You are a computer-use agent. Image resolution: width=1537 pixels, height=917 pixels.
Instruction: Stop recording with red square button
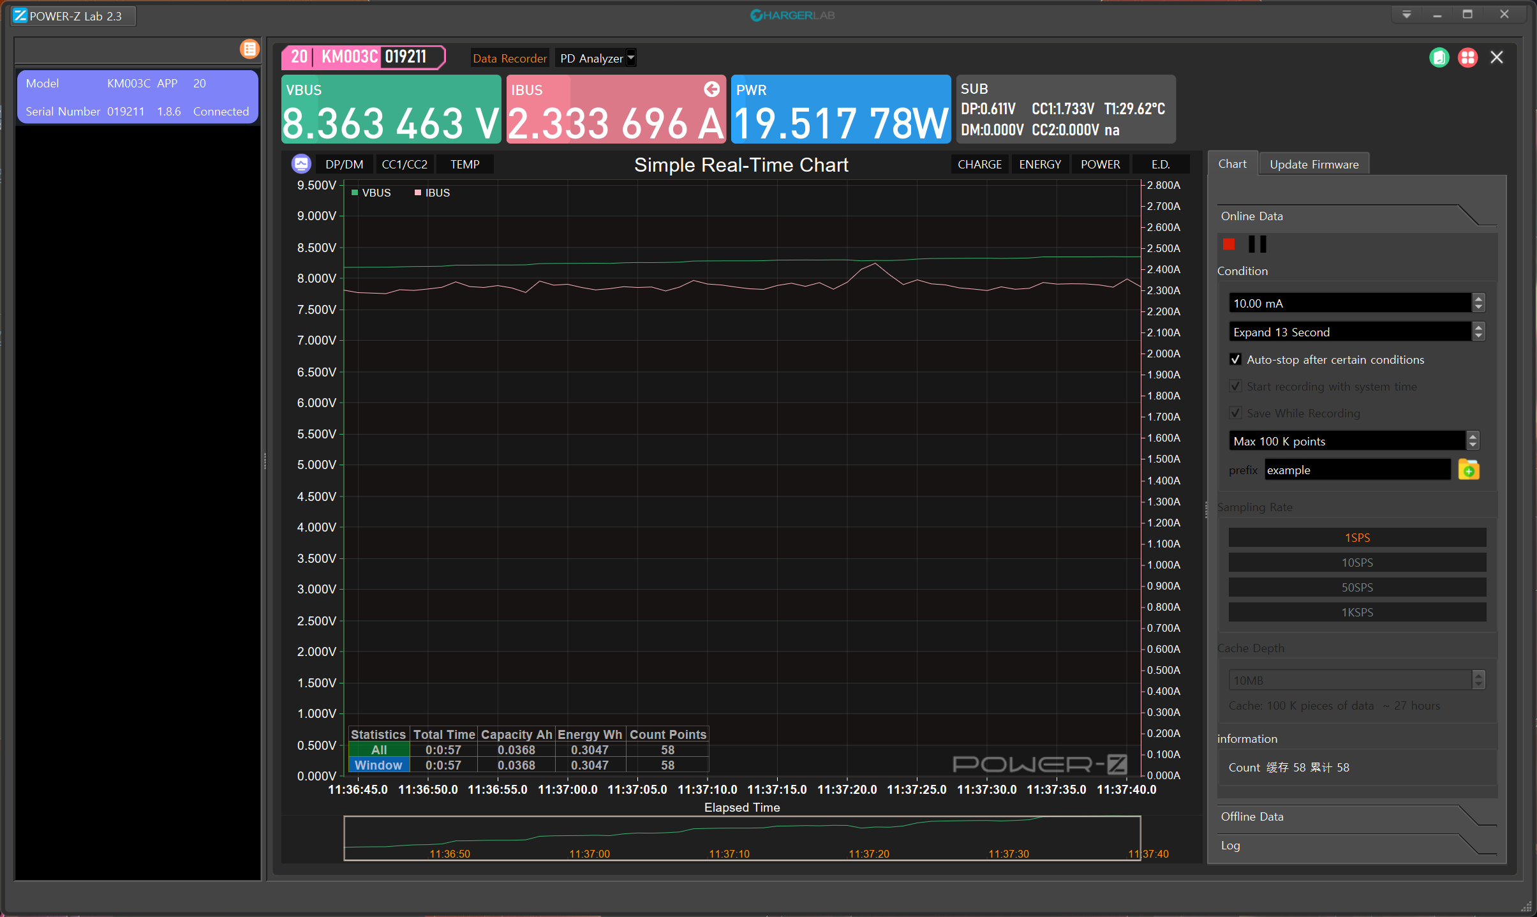(x=1229, y=244)
